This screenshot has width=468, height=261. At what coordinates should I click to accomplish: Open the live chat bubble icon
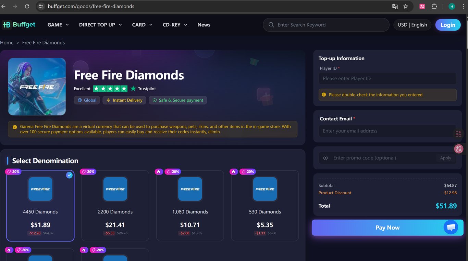(x=451, y=227)
